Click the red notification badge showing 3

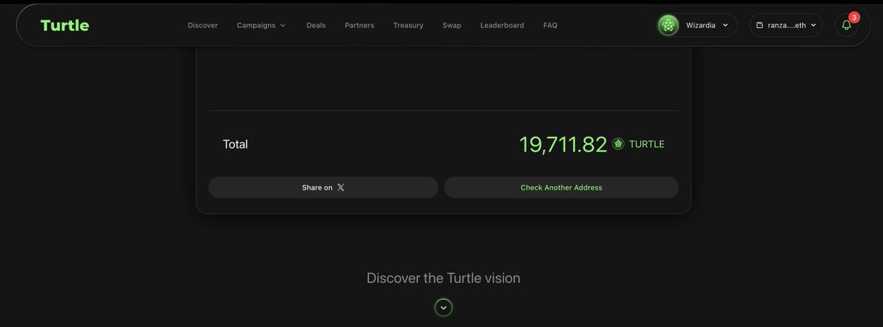[854, 17]
